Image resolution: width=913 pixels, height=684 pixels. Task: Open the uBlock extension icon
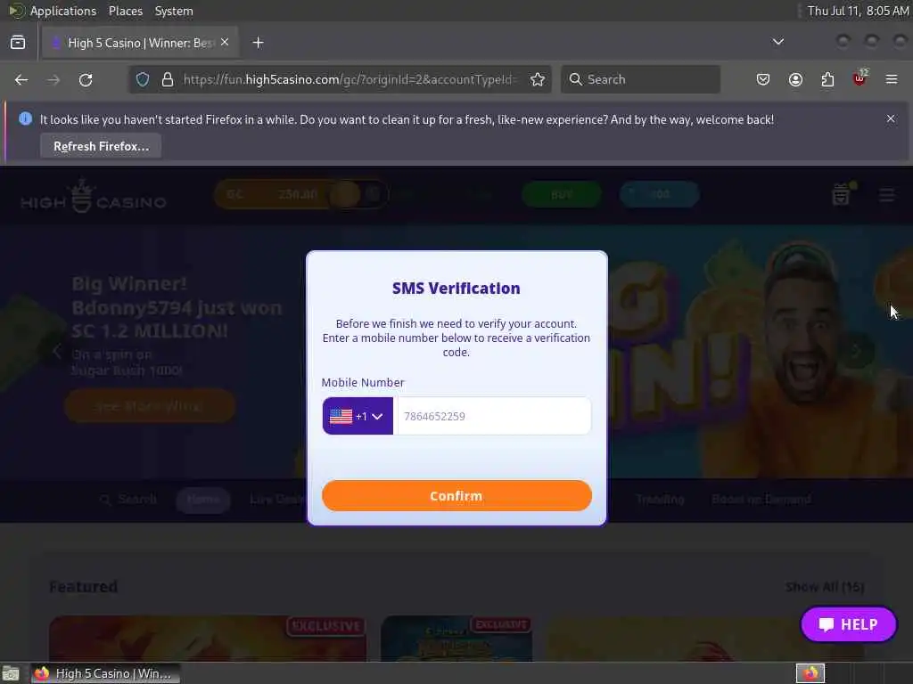coord(860,78)
